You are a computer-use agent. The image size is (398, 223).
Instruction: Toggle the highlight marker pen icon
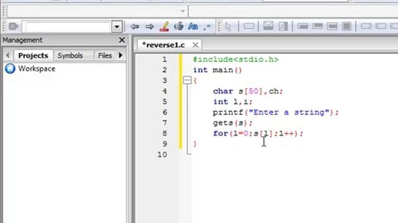tap(164, 26)
